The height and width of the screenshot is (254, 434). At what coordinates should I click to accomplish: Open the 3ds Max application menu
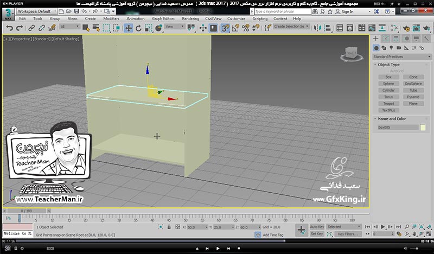pyautogui.click(x=9, y=15)
